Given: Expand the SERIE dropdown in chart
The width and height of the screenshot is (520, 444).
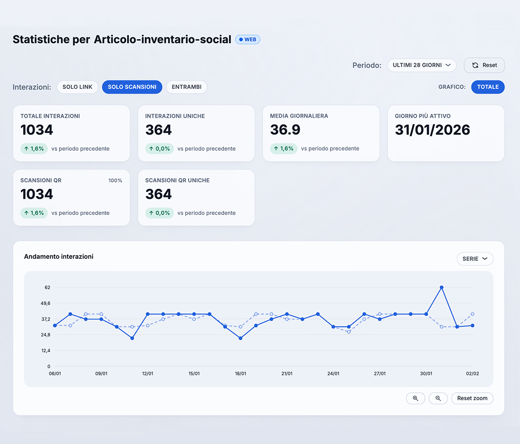Looking at the screenshot, I should click(x=475, y=259).
